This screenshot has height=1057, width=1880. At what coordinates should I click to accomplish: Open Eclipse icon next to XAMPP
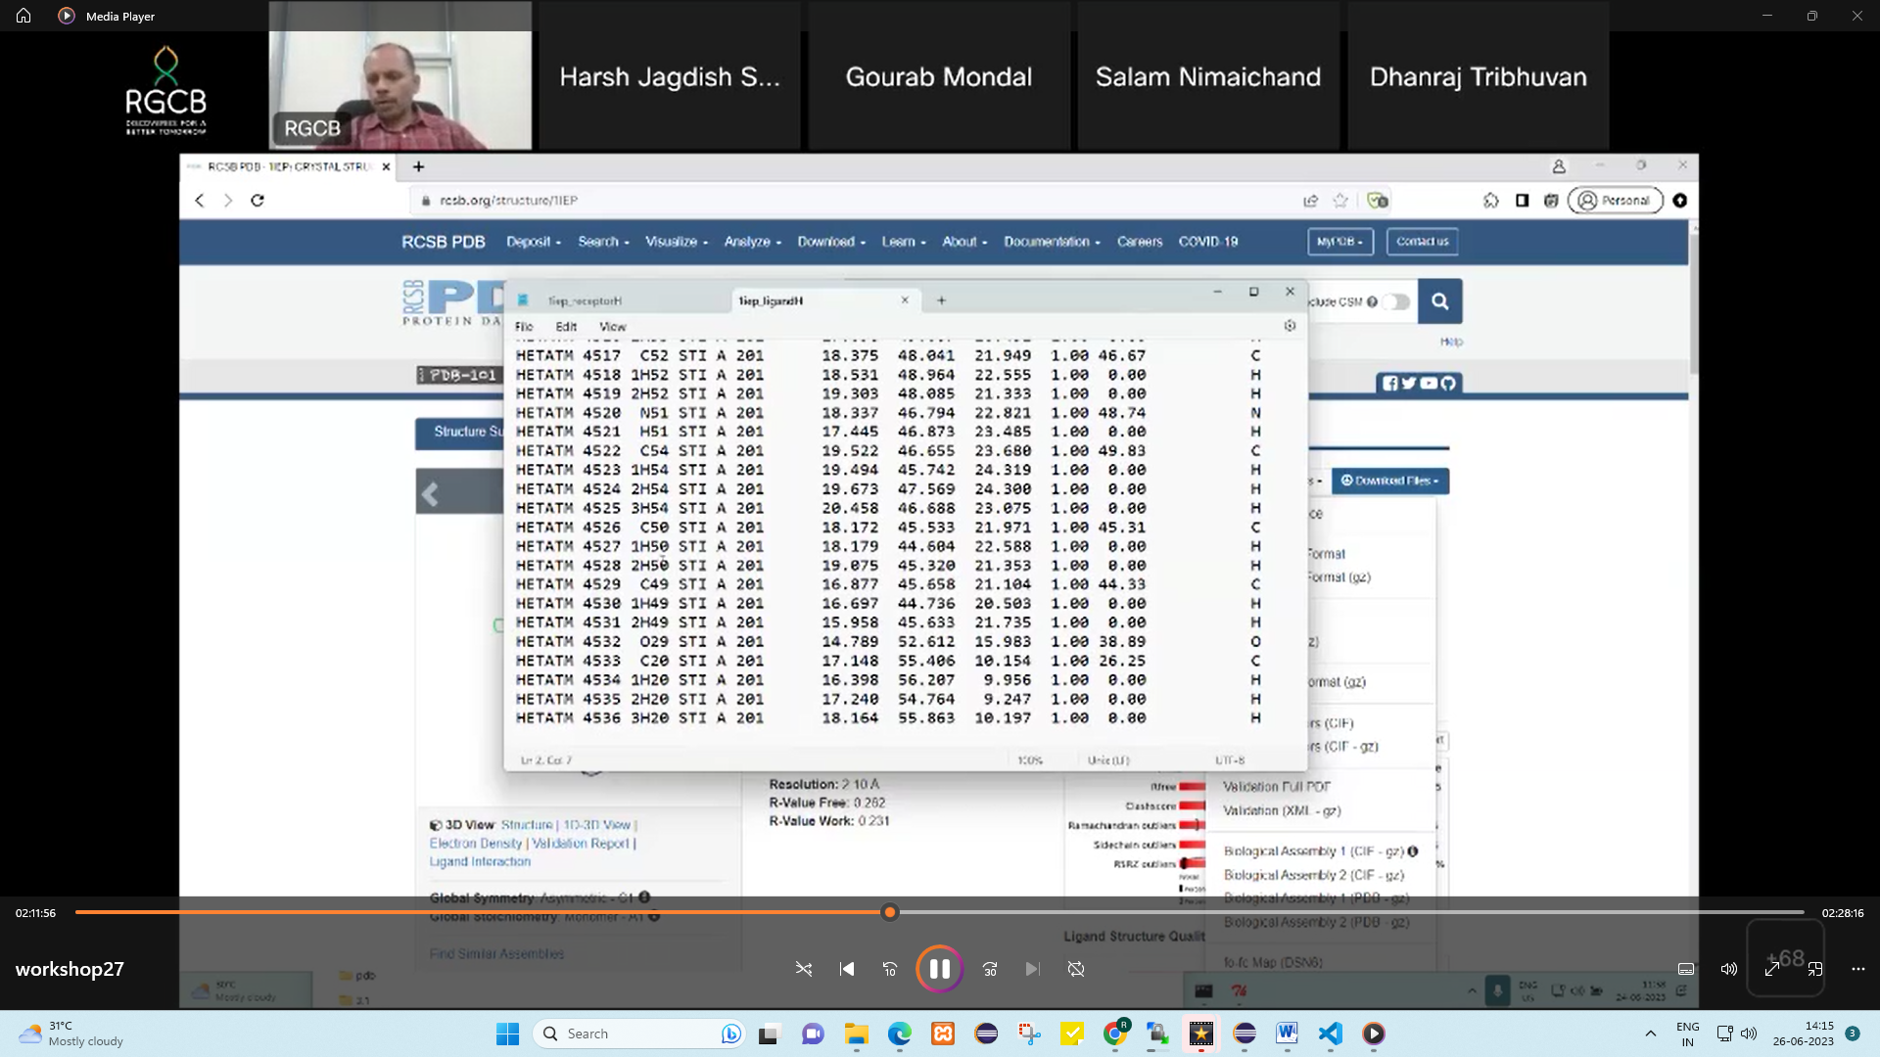[x=986, y=1034]
